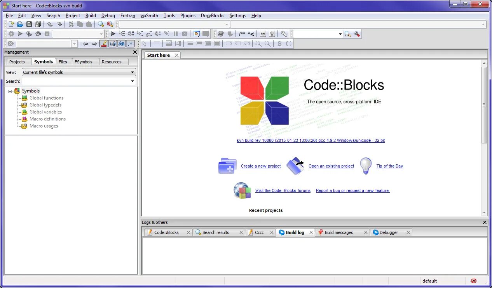Click the svn build rev 10080 link
This screenshot has width=492, height=288.
pos(311,140)
